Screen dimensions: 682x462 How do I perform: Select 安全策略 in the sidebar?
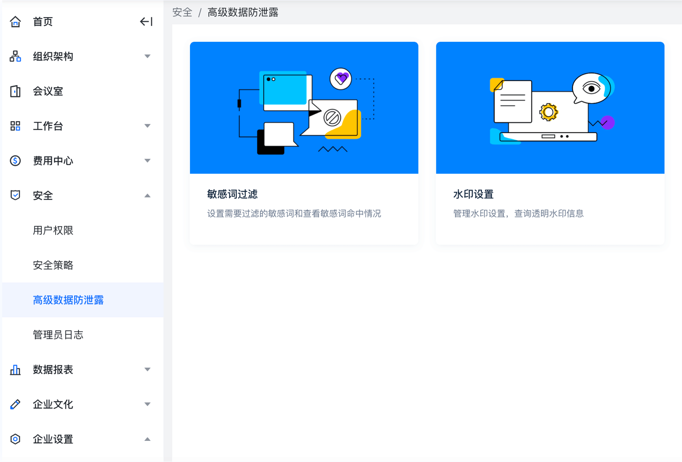tap(53, 265)
